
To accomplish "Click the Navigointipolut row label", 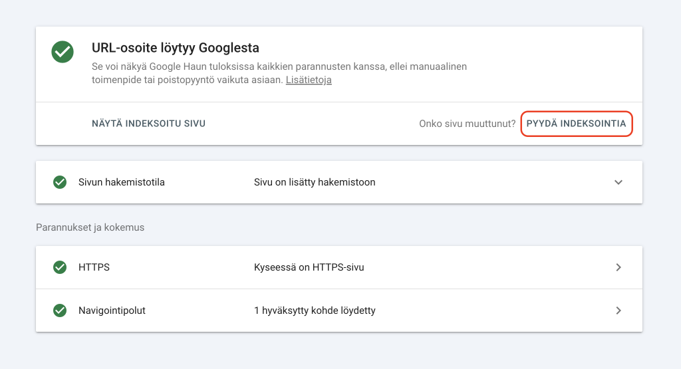I will pyautogui.click(x=112, y=310).
